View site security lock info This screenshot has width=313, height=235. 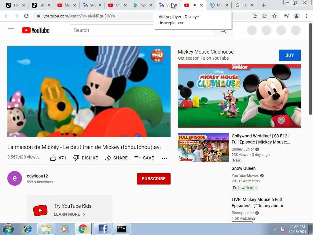pyautogui.click(x=39, y=16)
